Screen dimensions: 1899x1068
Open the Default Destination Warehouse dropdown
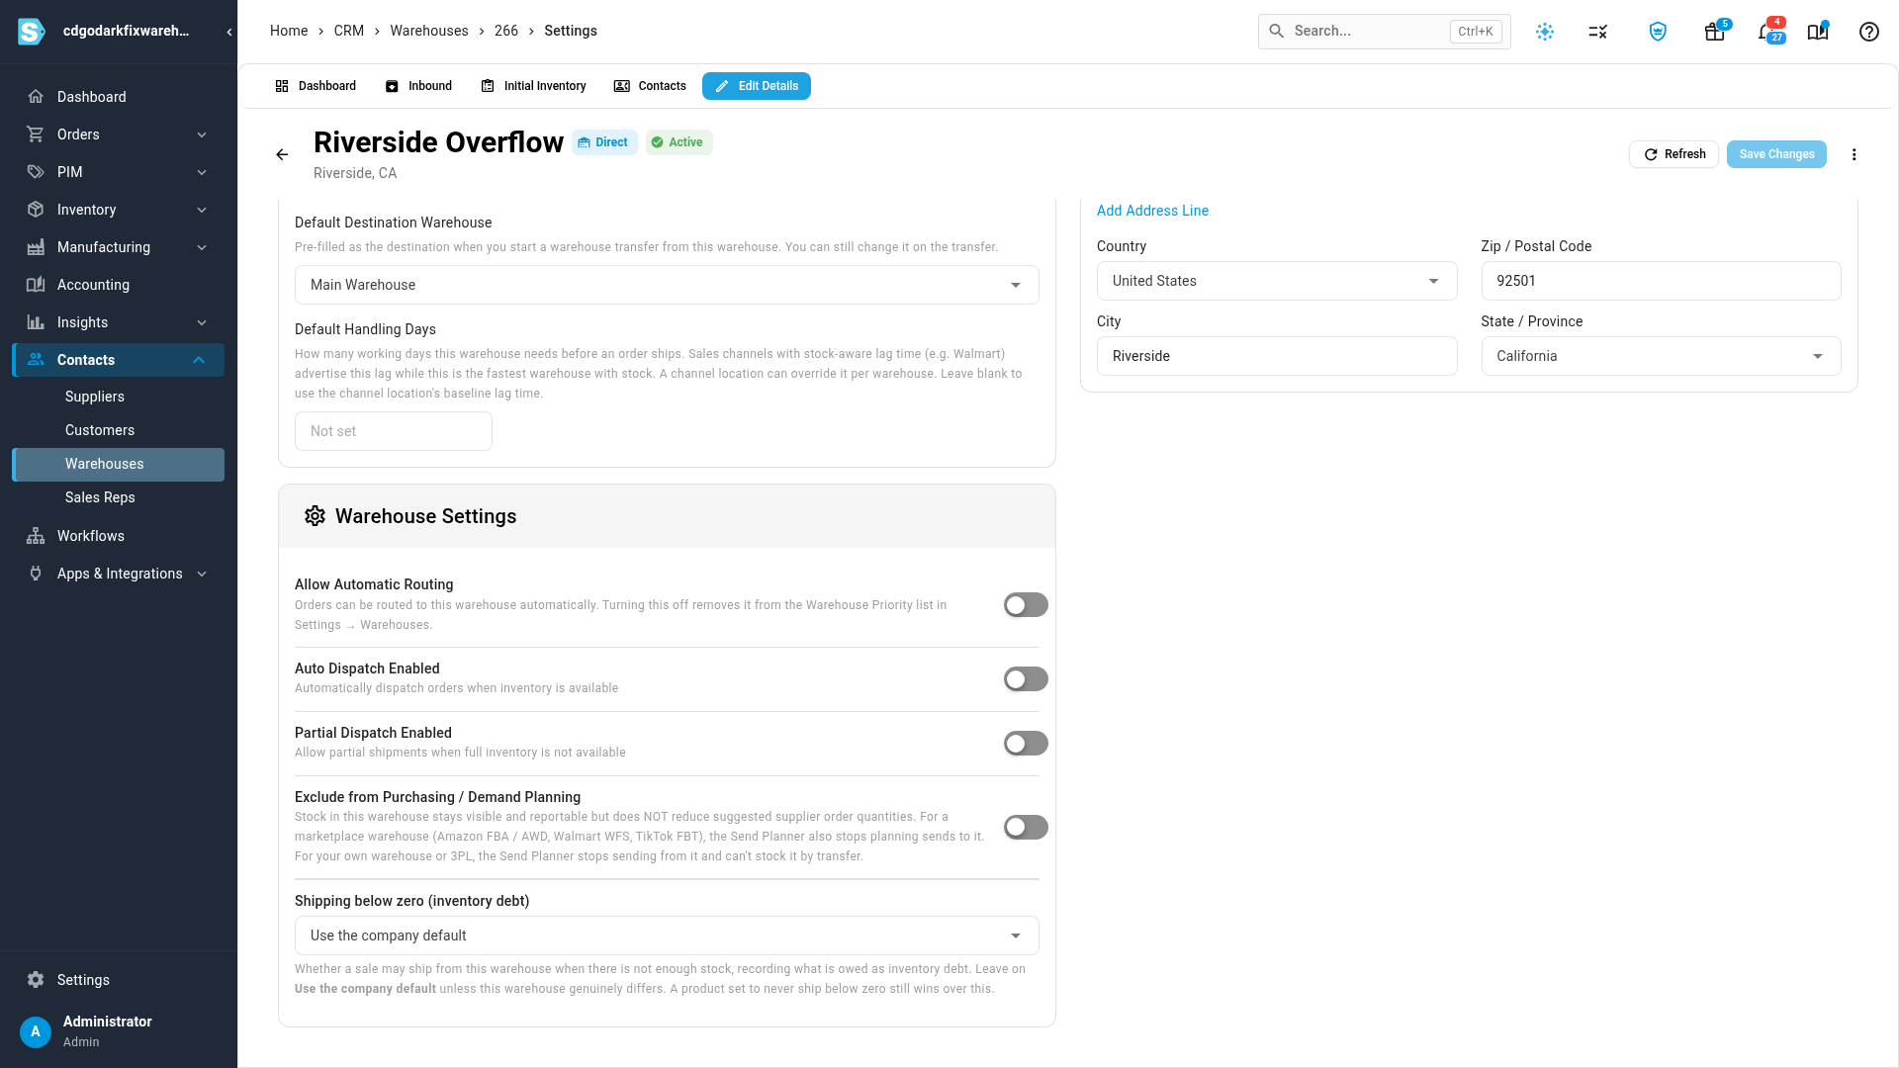coord(667,285)
